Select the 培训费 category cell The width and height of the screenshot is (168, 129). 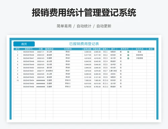point(49,65)
